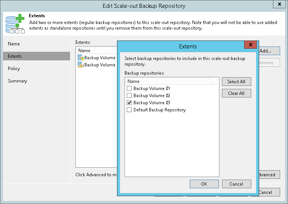The width and height of the screenshot is (288, 204).
Task: Close the Extents dialog with the red X
Action: pos(250,45)
